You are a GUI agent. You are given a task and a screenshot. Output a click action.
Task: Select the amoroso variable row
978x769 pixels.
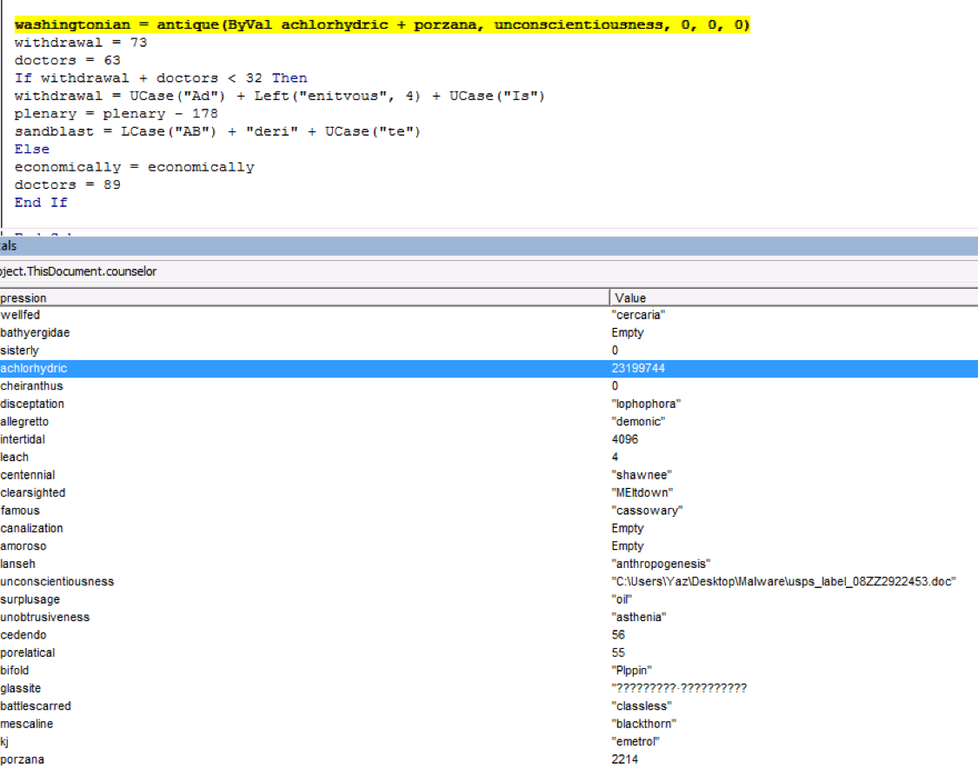[x=489, y=546]
